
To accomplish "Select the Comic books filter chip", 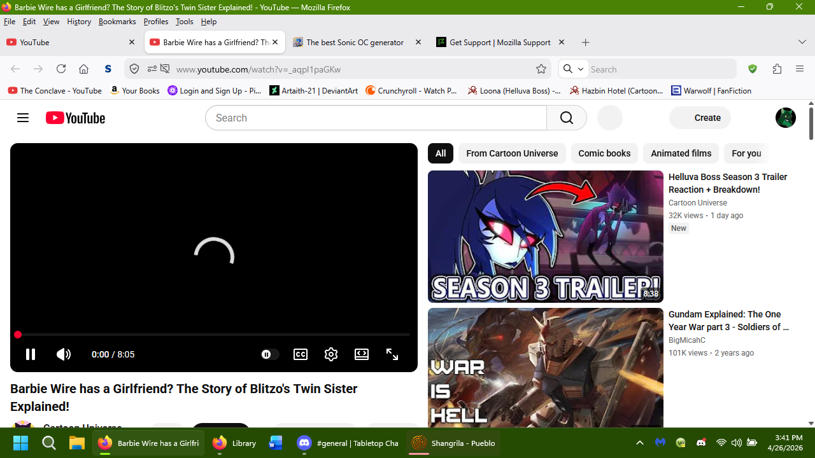I will point(604,153).
